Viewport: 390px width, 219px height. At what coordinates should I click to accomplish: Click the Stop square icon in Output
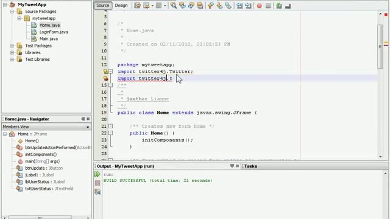(97, 183)
